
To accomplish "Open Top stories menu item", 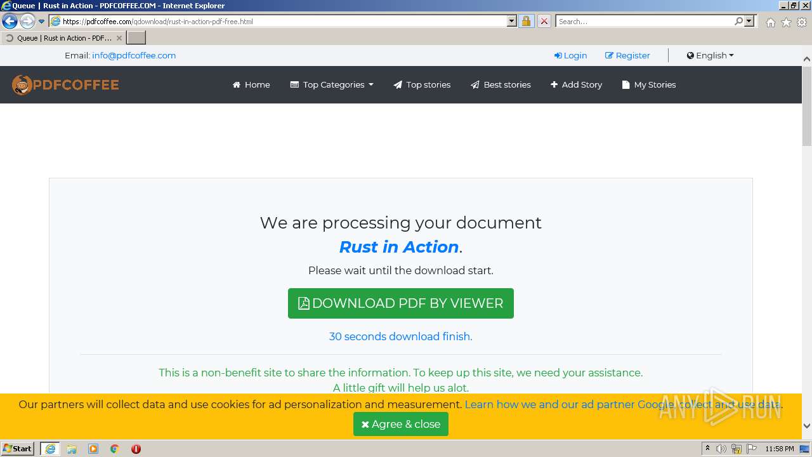I will click(x=422, y=84).
